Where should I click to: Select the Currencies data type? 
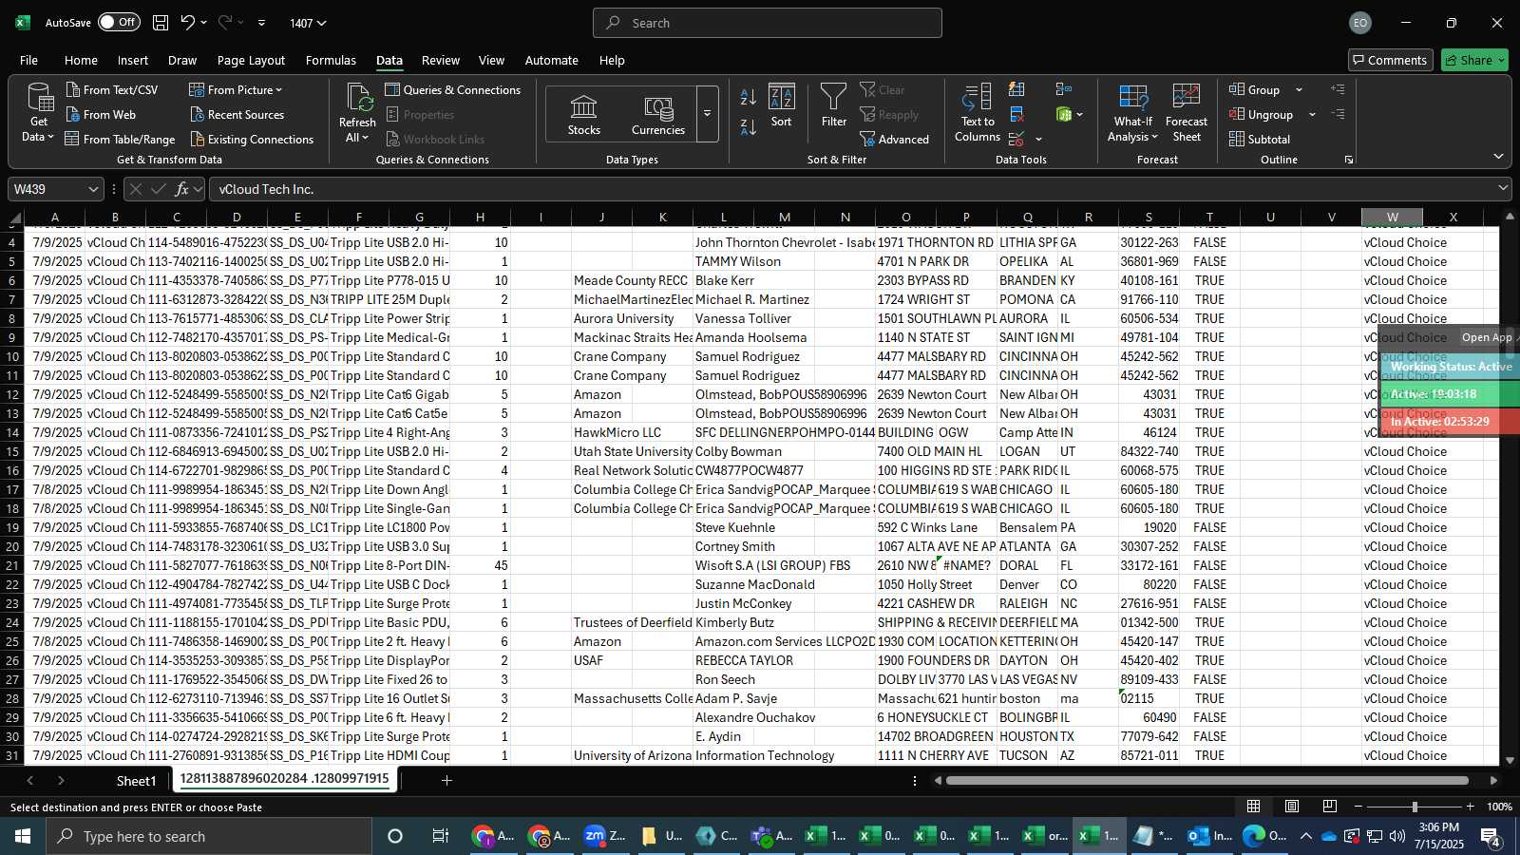coord(658,115)
